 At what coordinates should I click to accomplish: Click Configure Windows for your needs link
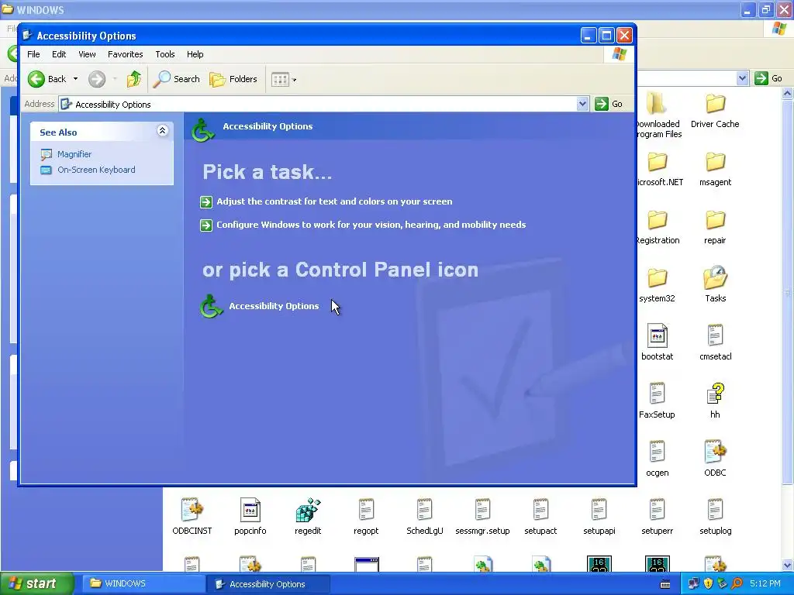371,225
